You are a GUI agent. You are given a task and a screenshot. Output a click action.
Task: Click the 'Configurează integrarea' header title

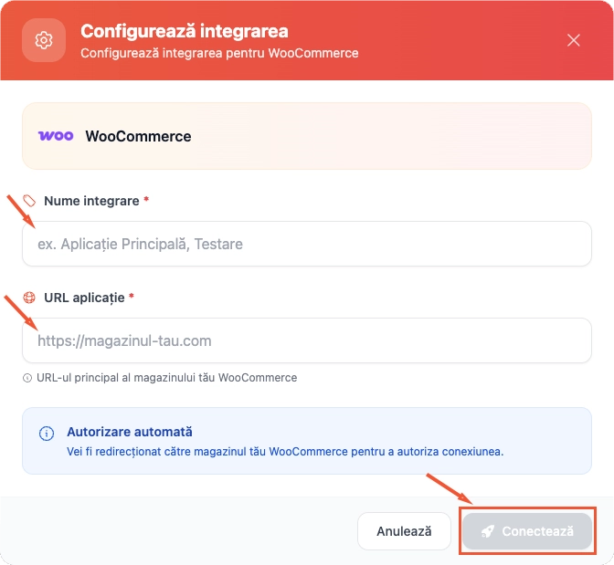(x=185, y=31)
